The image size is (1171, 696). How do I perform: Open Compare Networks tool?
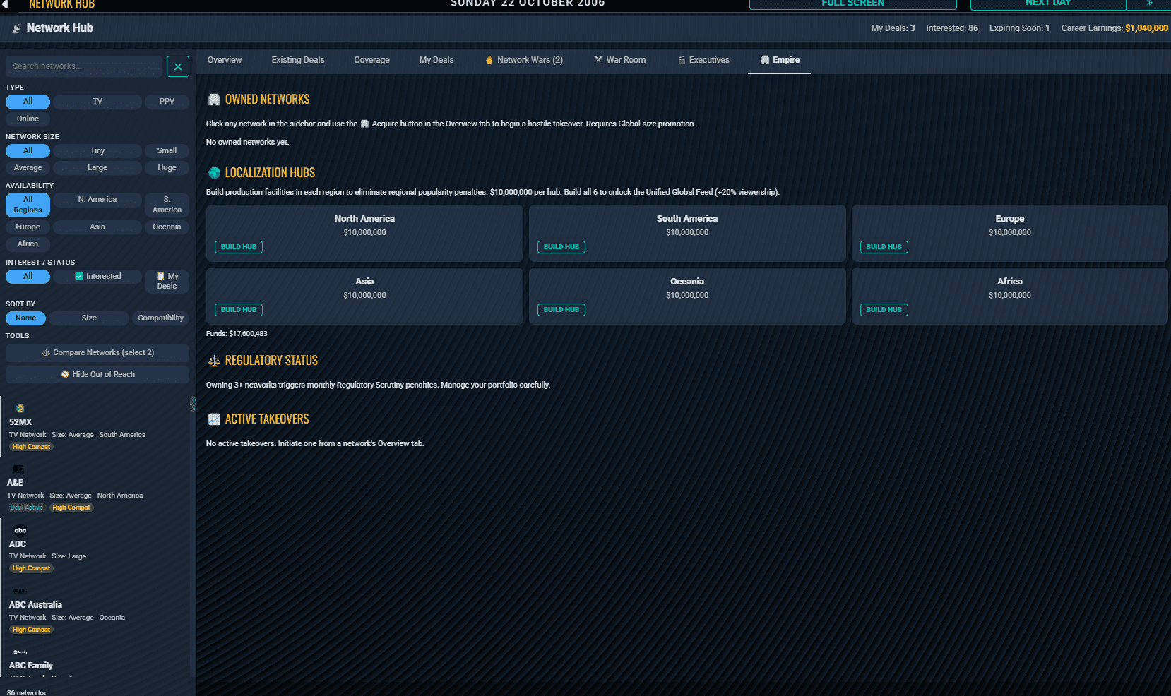(97, 353)
